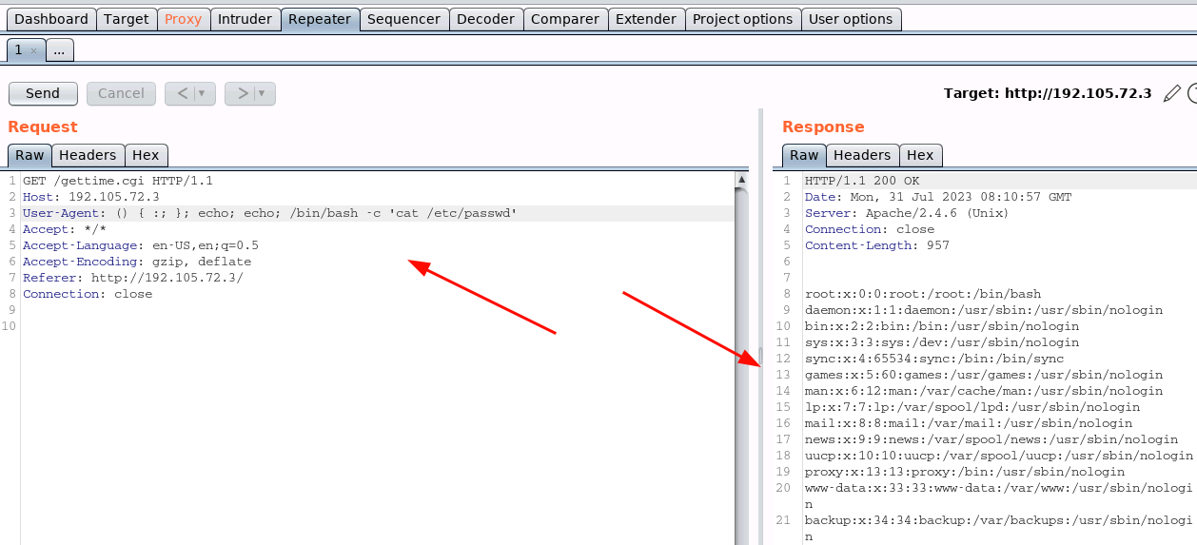This screenshot has height=545, width=1197.
Task: Click the root:x:0:0 passwd line in response
Action: click(x=923, y=294)
